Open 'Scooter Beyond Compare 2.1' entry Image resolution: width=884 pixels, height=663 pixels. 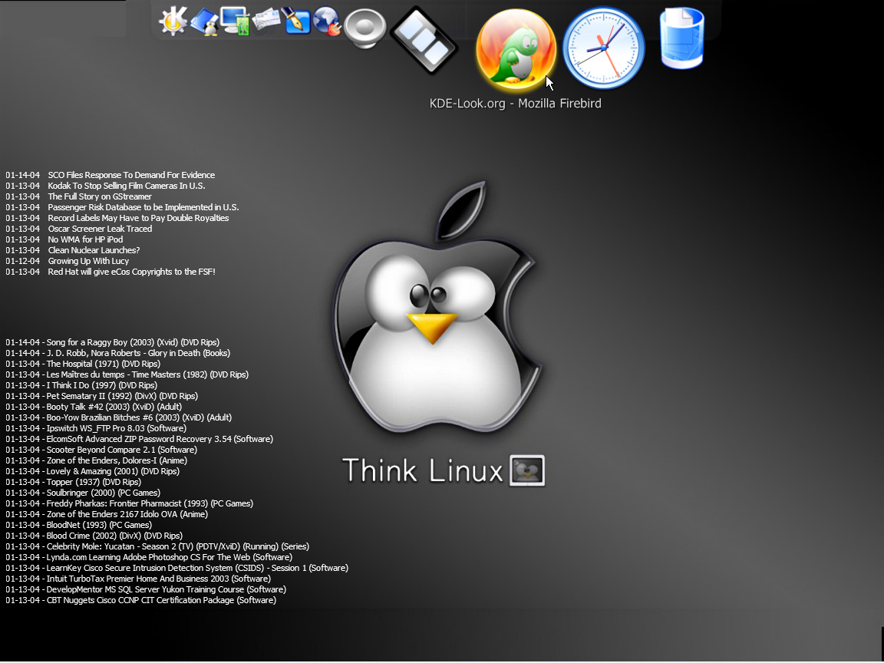click(101, 450)
